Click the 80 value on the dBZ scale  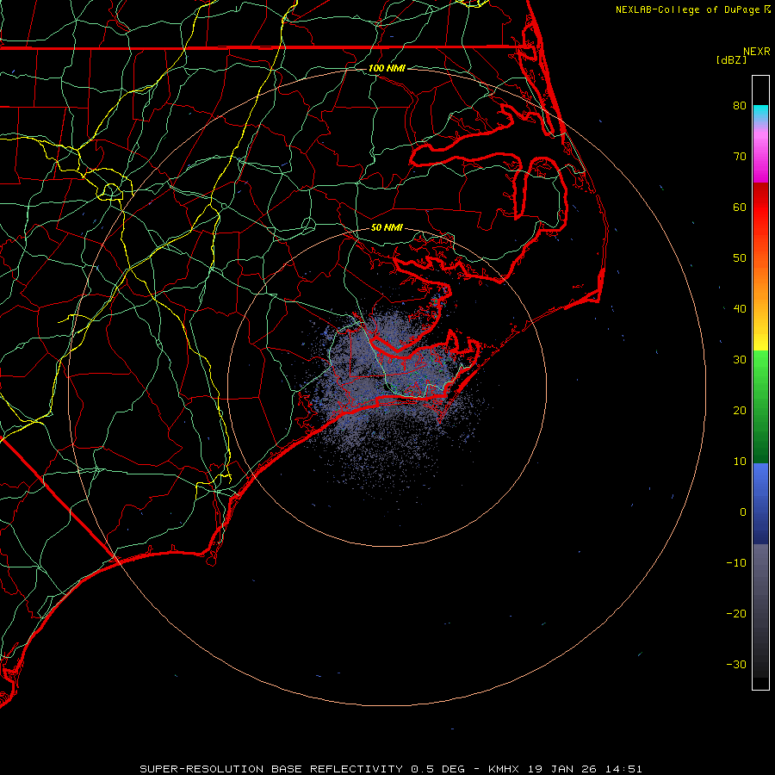tap(740, 105)
